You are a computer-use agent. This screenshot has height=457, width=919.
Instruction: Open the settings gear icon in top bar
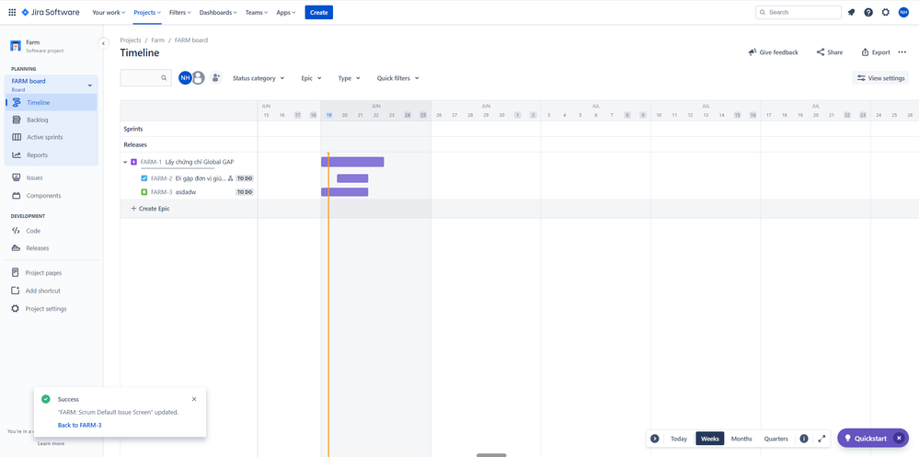pos(886,12)
